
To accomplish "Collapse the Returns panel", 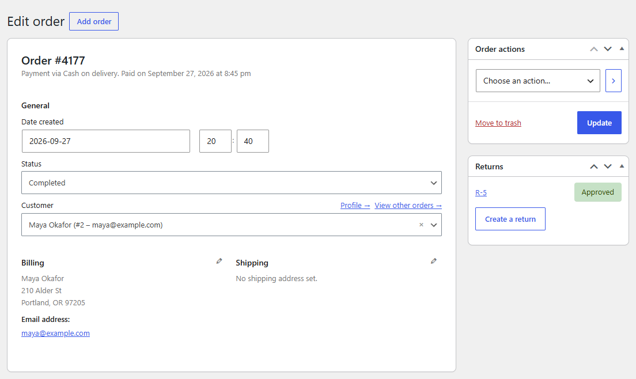I will [x=622, y=166].
